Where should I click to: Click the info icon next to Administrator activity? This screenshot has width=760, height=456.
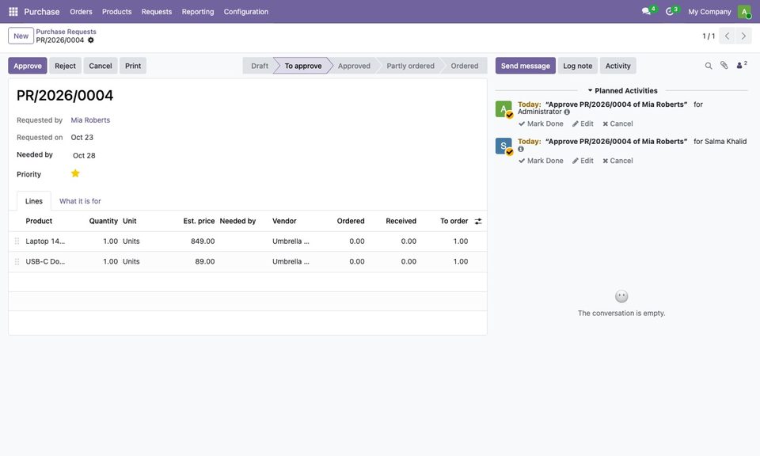pos(567,112)
